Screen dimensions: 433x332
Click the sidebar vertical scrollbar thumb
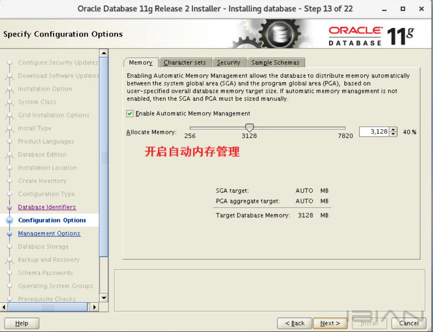(104, 157)
